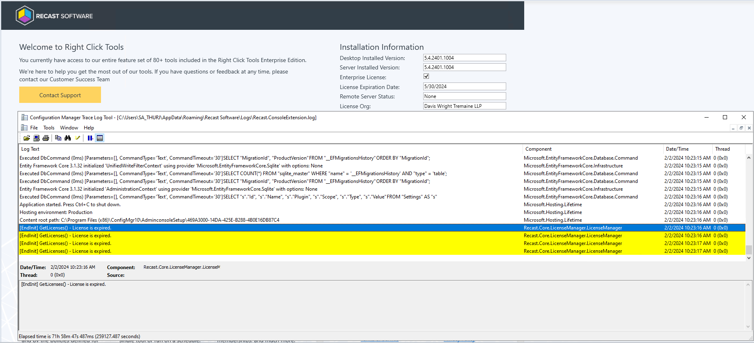
Task: Click the Recast Software logo
Action: tap(54, 16)
